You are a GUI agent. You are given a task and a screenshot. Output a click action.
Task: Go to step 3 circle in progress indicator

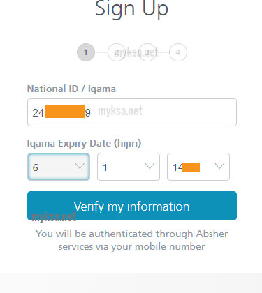147,52
